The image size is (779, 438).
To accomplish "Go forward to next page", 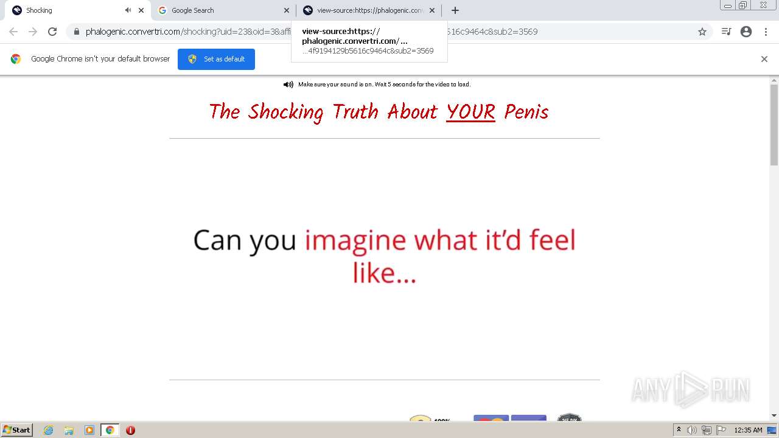I will (x=33, y=32).
